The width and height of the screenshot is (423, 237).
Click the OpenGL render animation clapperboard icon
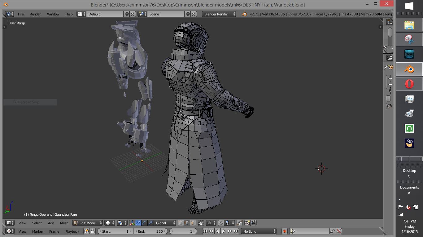coord(253,223)
